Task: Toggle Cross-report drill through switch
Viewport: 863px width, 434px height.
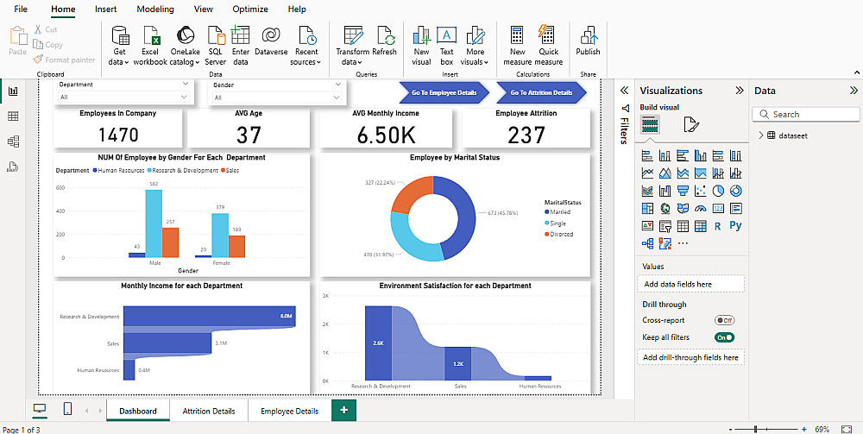Action: click(x=724, y=320)
